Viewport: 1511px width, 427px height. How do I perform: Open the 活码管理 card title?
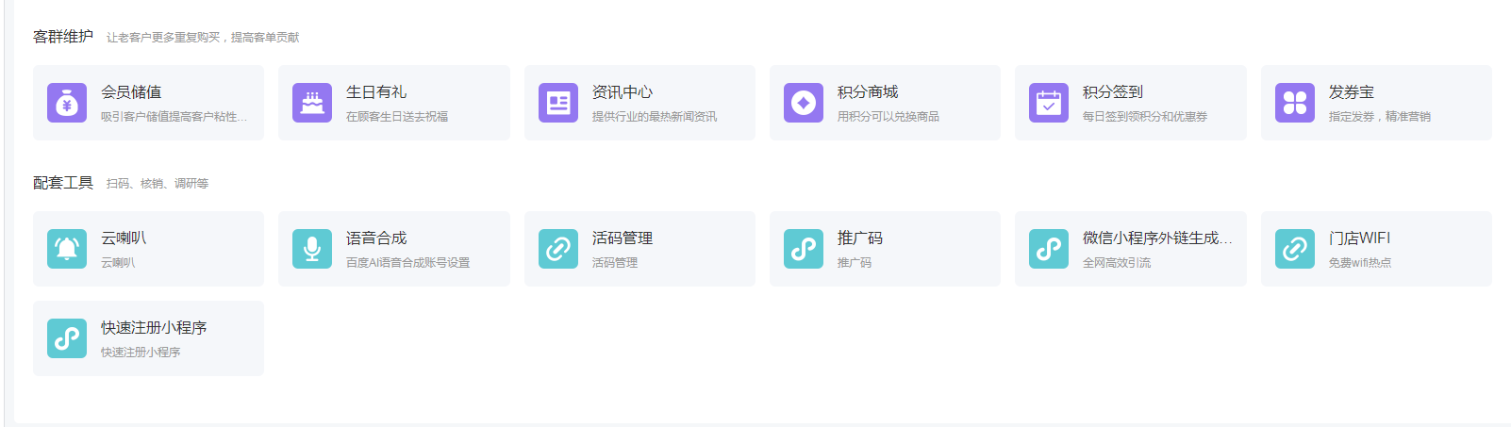tap(623, 238)
